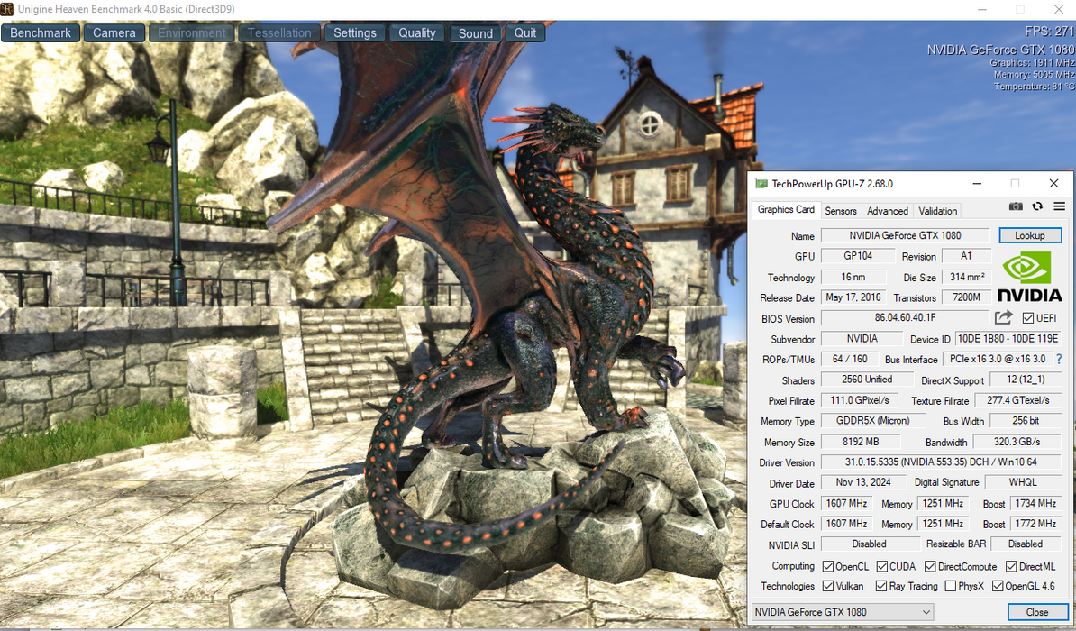Toggle the Vulkan checkbox

point(827,586)
